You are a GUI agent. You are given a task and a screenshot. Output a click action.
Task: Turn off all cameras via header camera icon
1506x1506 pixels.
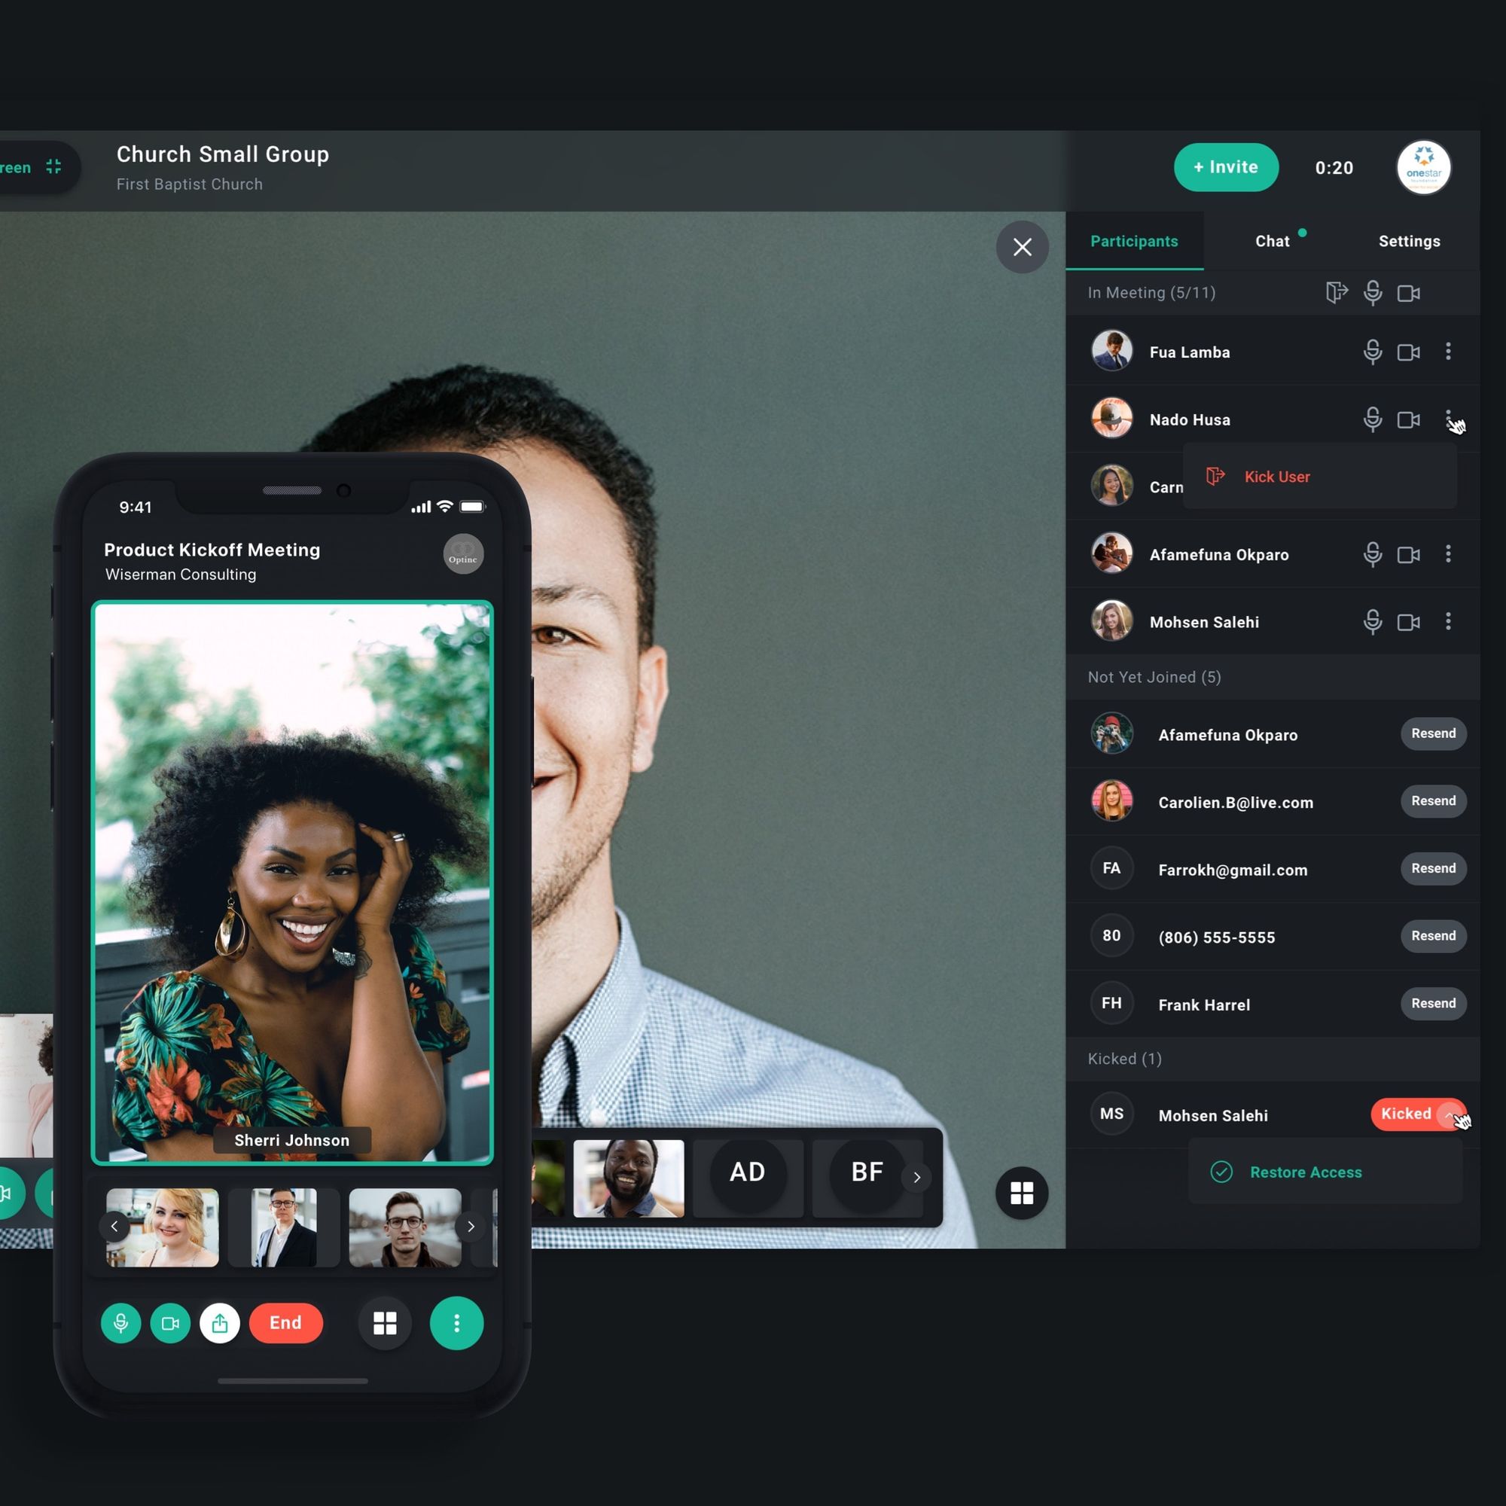click(x=1408, y=293)
